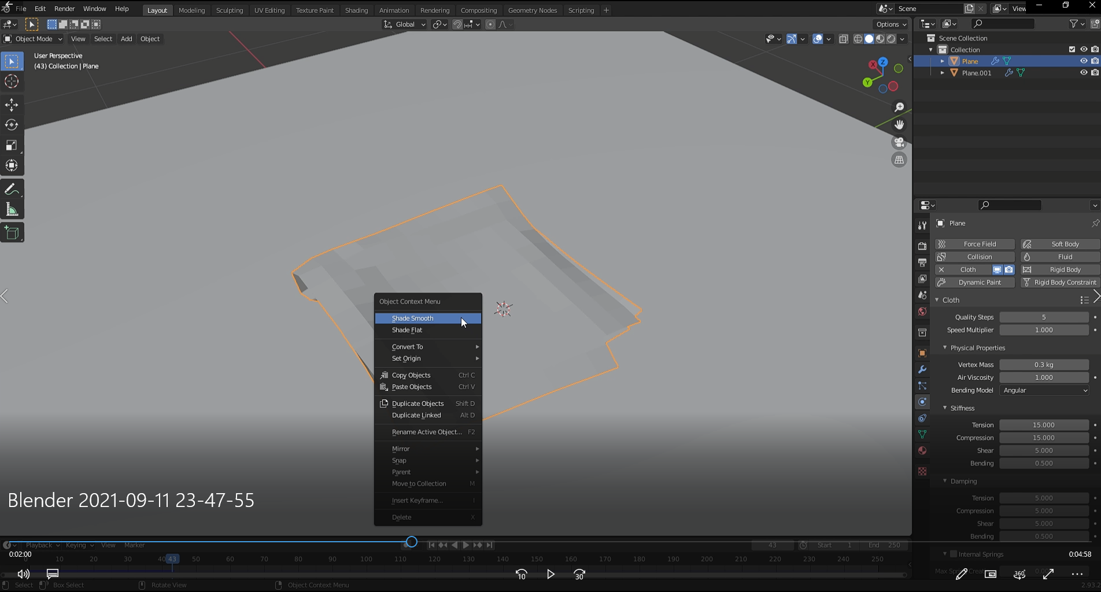Open the Material properties tab
This screenshot has width=1101, height=592.
pyautogui.click(x=922, y=450)
